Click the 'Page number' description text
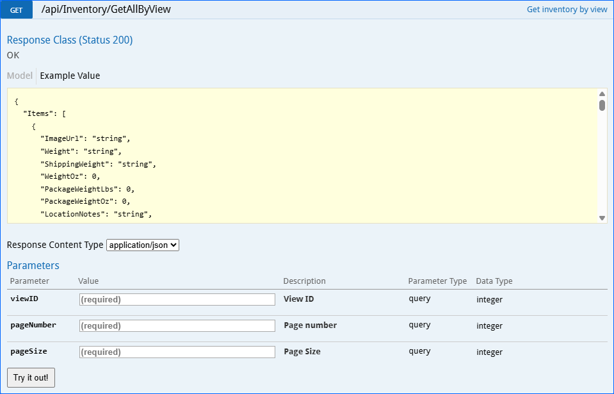614x394 pixels. pos(310,325)
